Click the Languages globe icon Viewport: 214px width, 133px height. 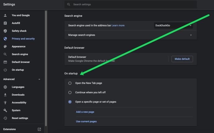tap(5, 87)
